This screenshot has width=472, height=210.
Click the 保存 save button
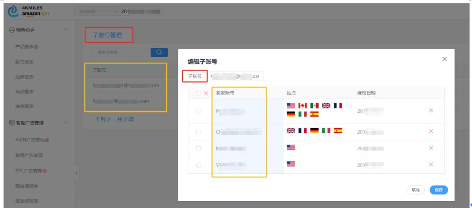tap(439, 190)
